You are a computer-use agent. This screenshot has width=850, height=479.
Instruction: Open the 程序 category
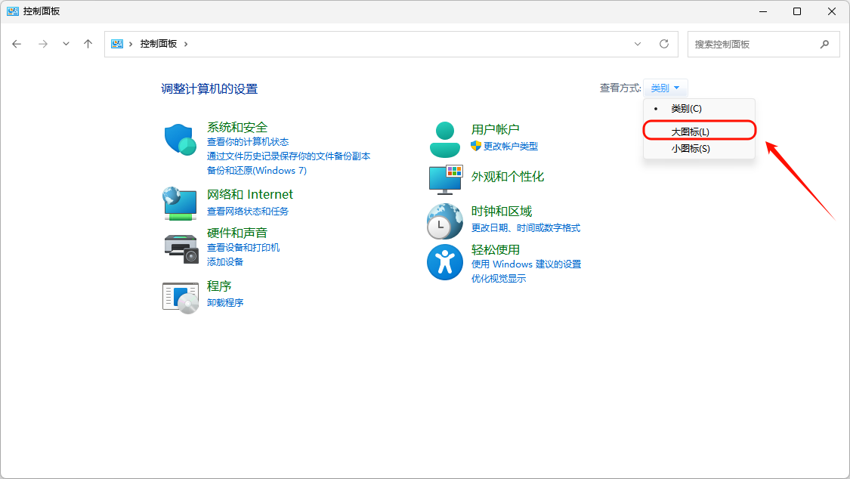pyautogui.click(x=219, y=286)
